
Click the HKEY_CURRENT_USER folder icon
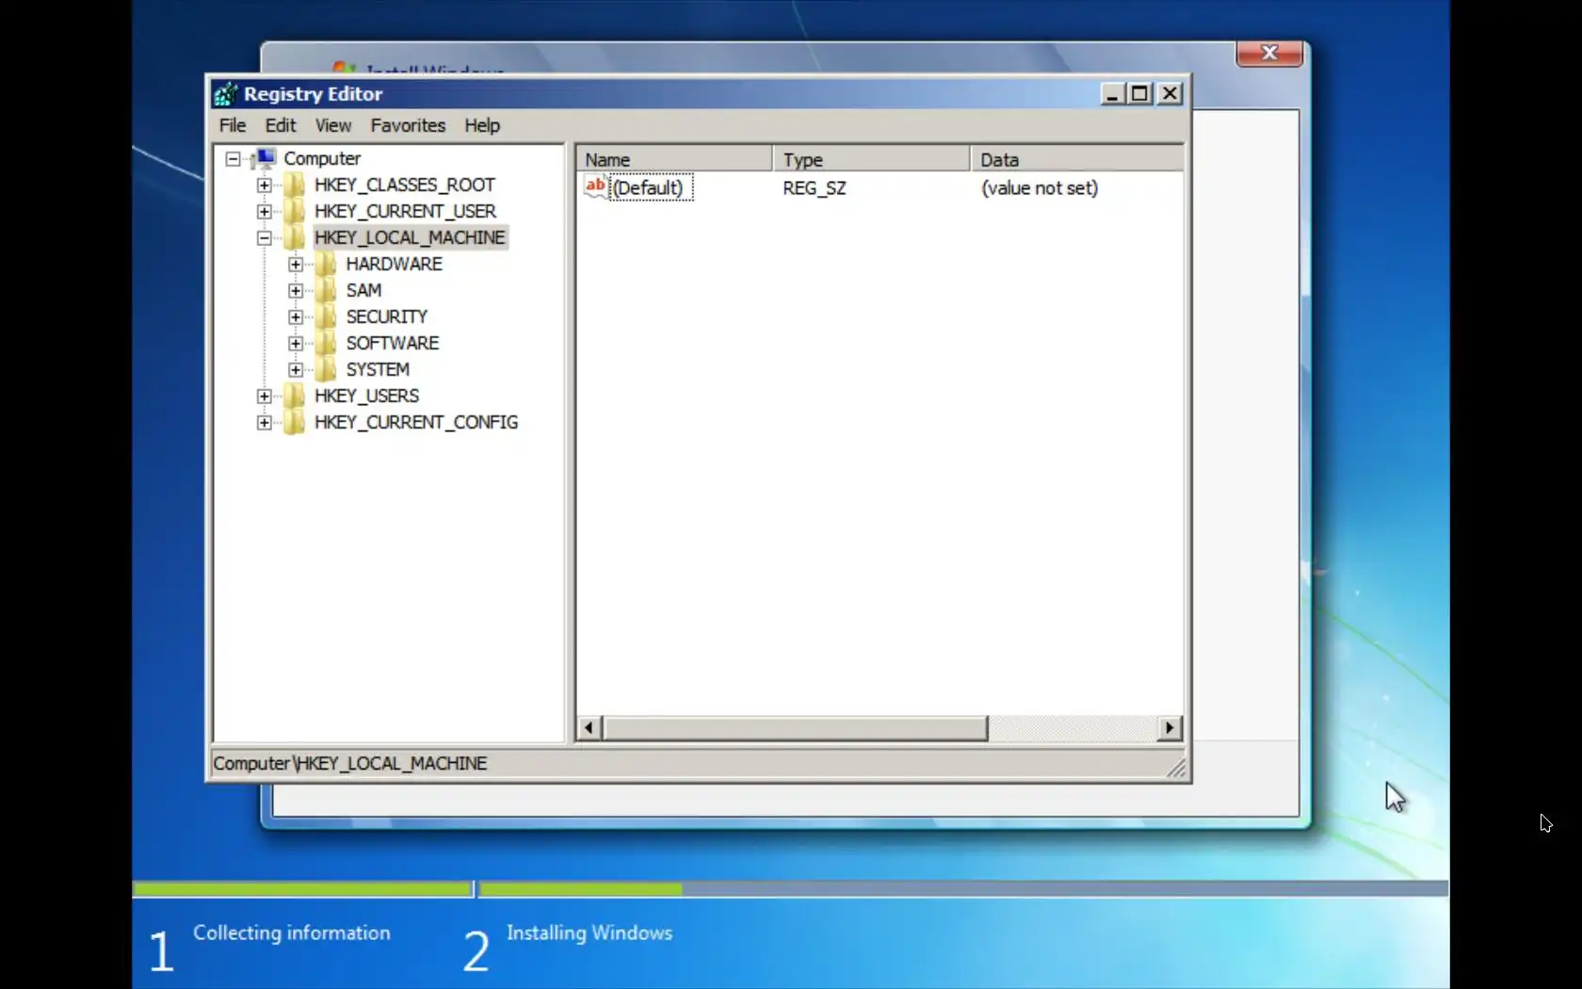[x=295, y=211]
